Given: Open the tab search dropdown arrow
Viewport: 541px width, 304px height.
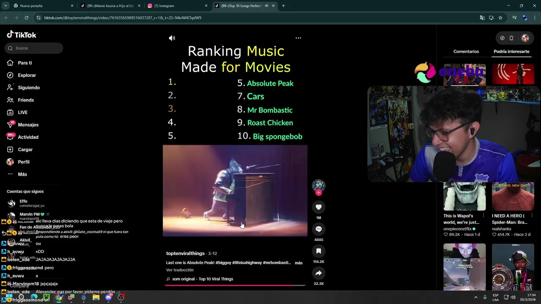Looking at the screenshot, I should [x=5, y=6].
